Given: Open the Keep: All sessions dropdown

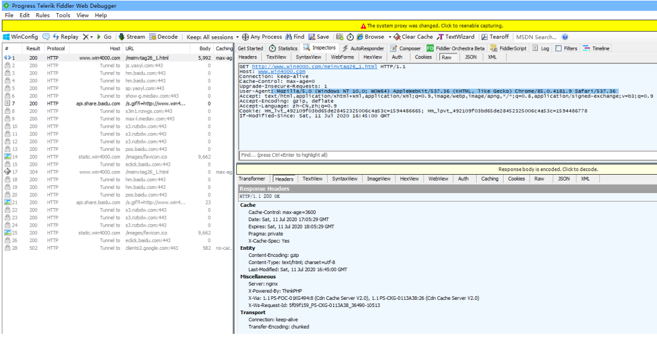Looking at the screenshot, I should [x=212, y=37].
